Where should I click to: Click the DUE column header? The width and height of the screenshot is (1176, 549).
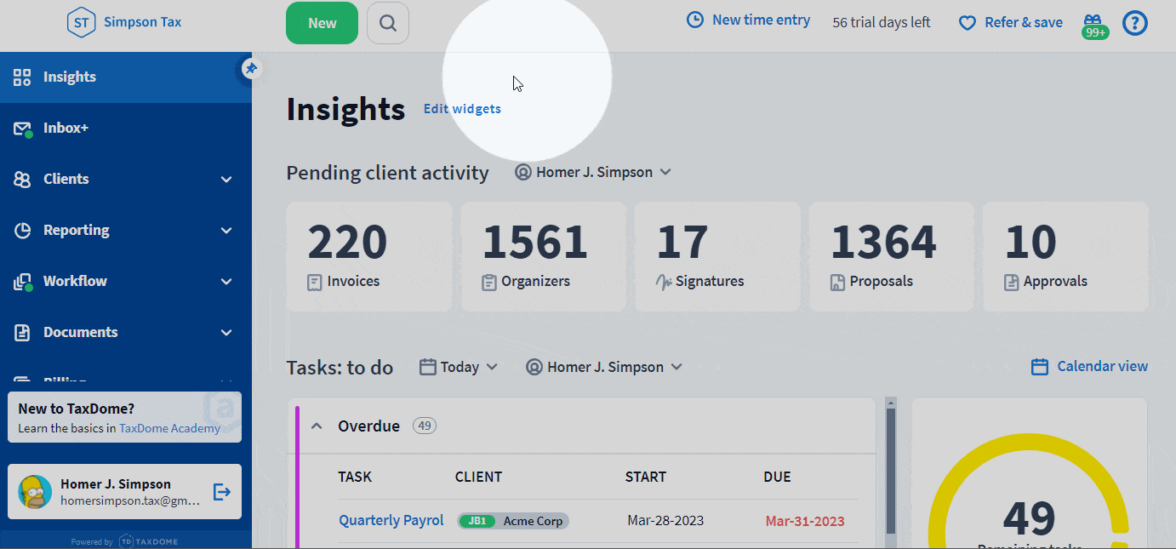[x=778, y=477]
